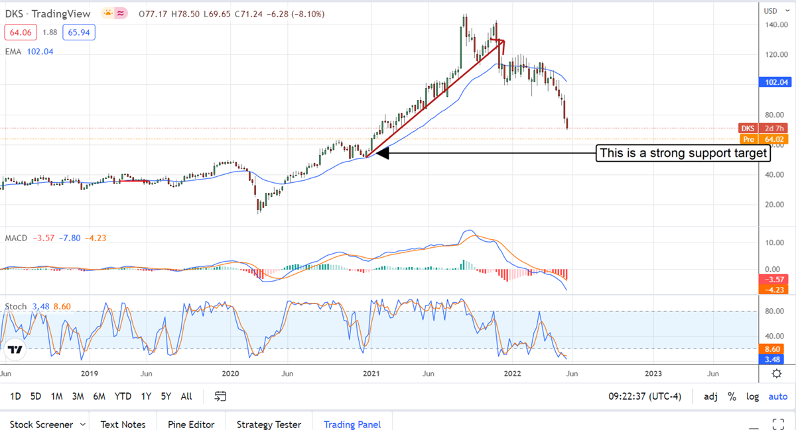Open the Strategy Tester tab
Viewport: 796px width, 430px height.
point(269,424)
